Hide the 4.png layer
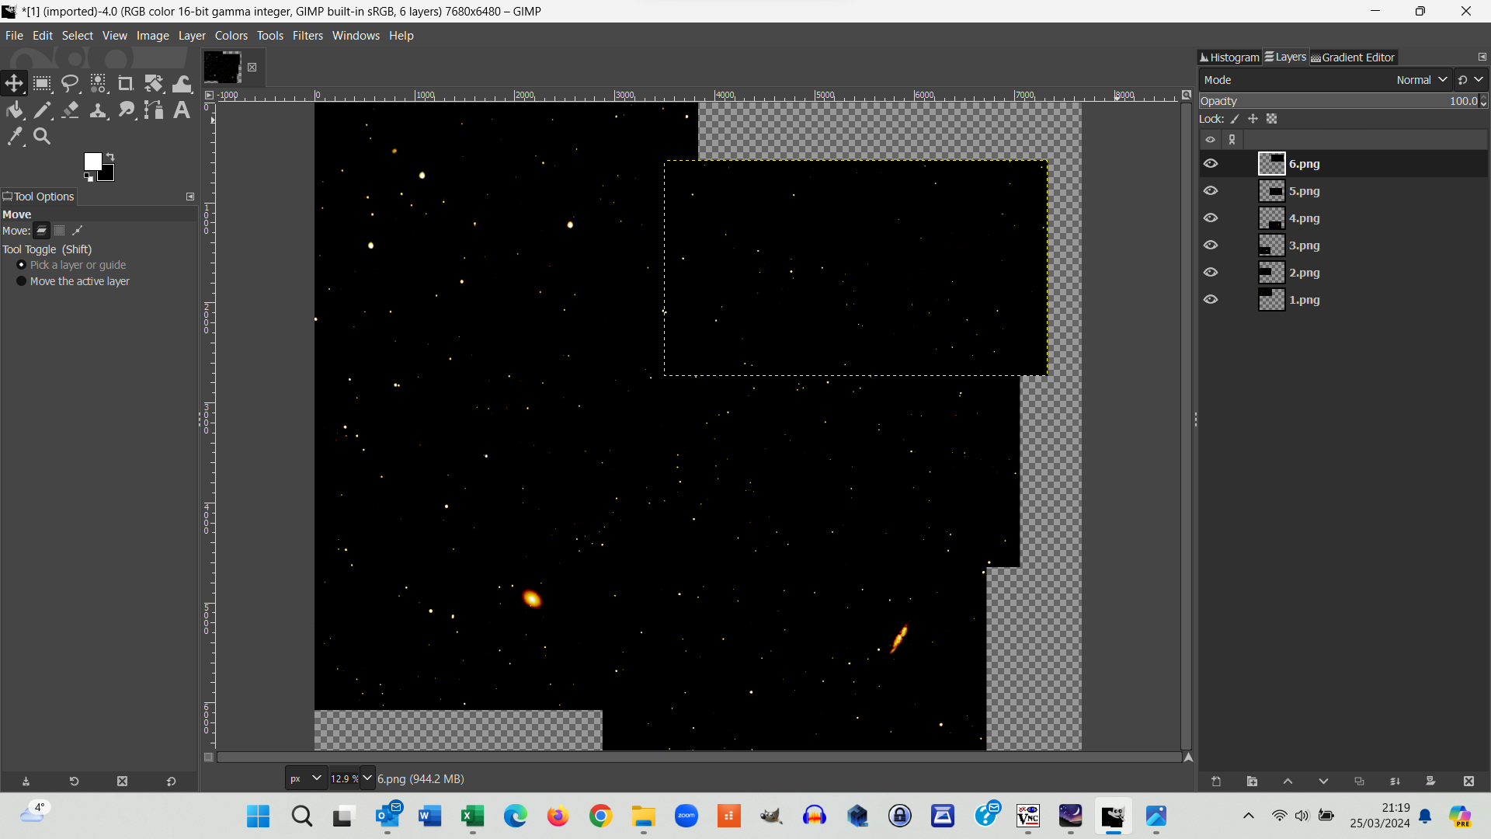This screenshot has height=839, width=1491. click(x=1211, y=218)
